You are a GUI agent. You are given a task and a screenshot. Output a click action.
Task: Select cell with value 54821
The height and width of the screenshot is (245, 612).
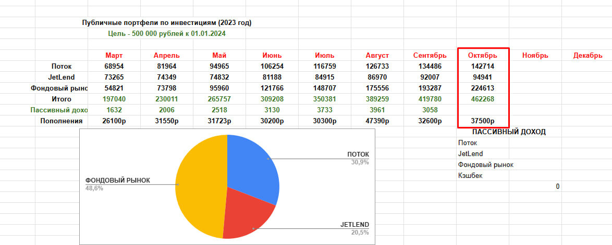pos(114,88)
